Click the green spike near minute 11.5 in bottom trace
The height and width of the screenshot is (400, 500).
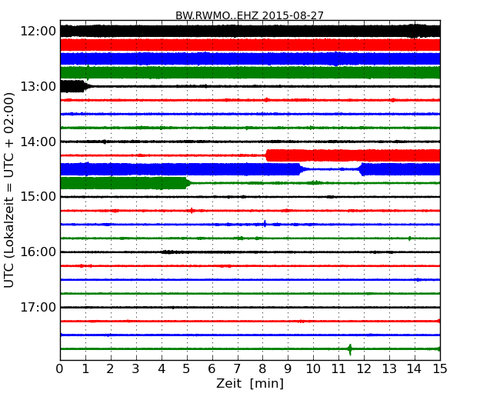pos(350,349)
